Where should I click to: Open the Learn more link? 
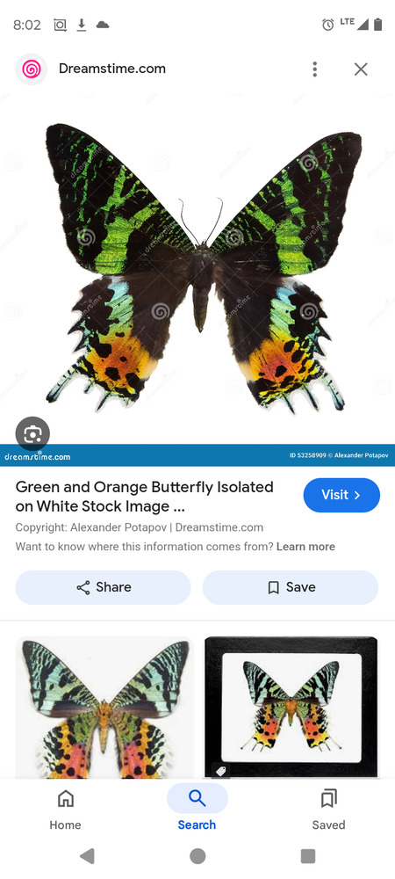tap(305, 547)
